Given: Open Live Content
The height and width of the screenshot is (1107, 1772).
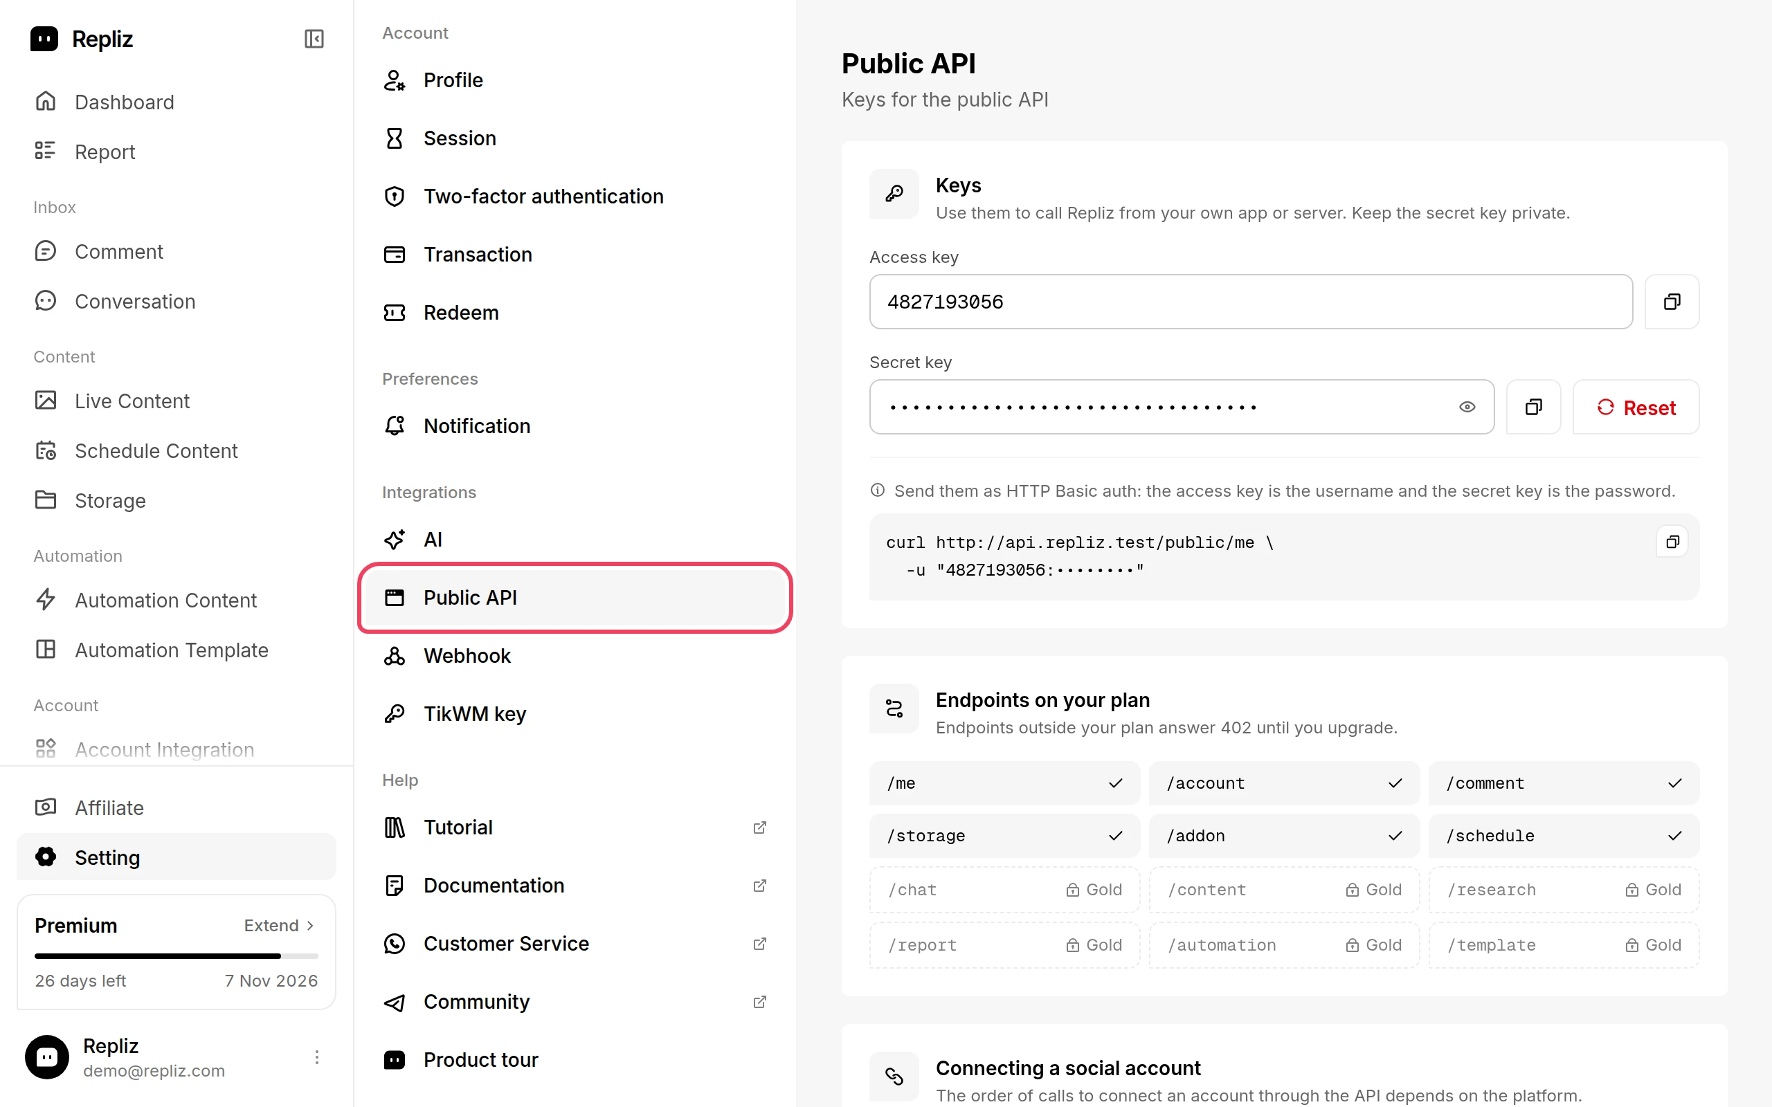Looking at the screenshot, I should 176,401.
